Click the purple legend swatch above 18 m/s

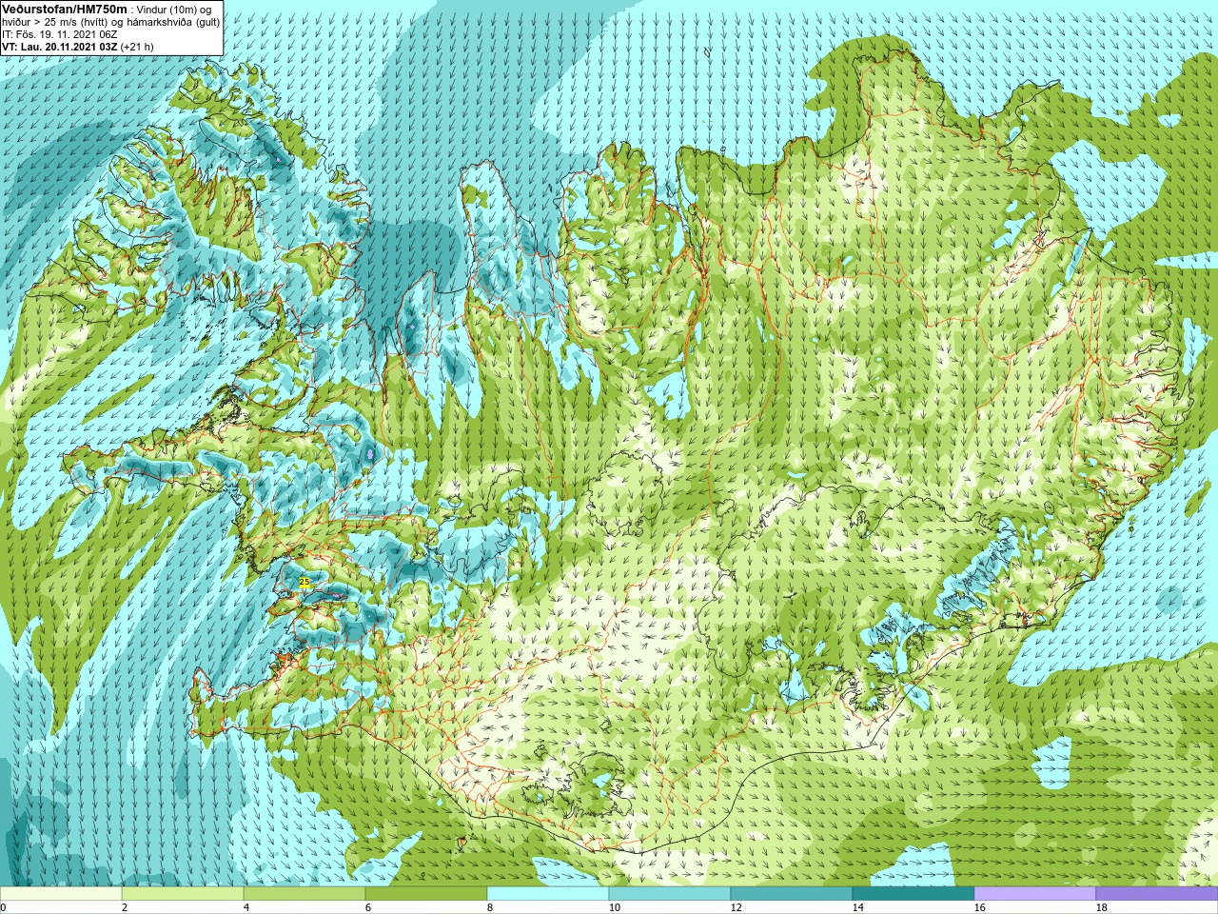pos(1157,894)
